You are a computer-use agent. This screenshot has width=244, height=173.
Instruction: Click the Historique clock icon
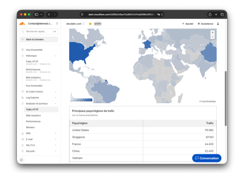click(x=22, y=56)
